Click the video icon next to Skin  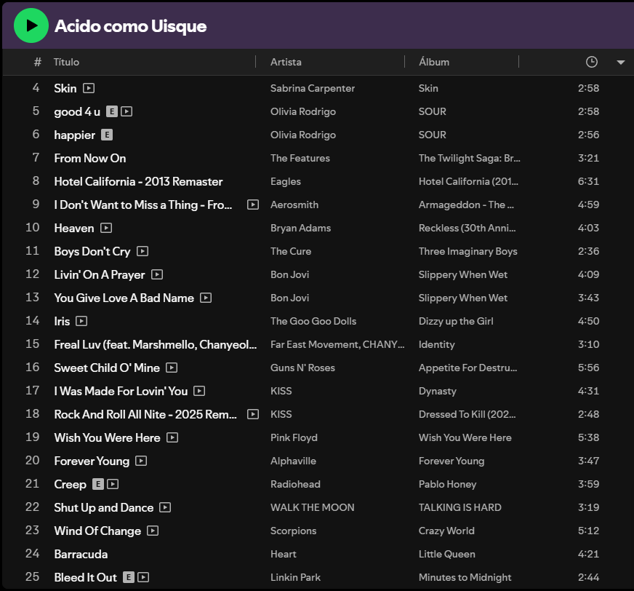pos(89,88)
